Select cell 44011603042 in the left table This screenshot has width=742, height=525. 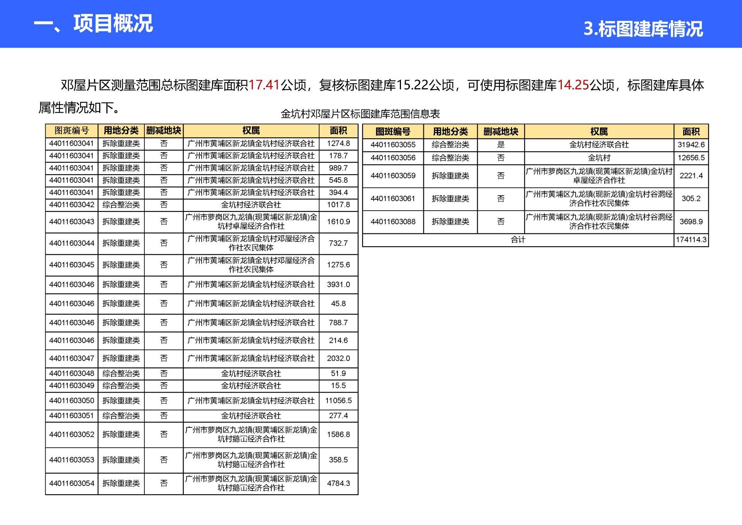tap(72, 205)
